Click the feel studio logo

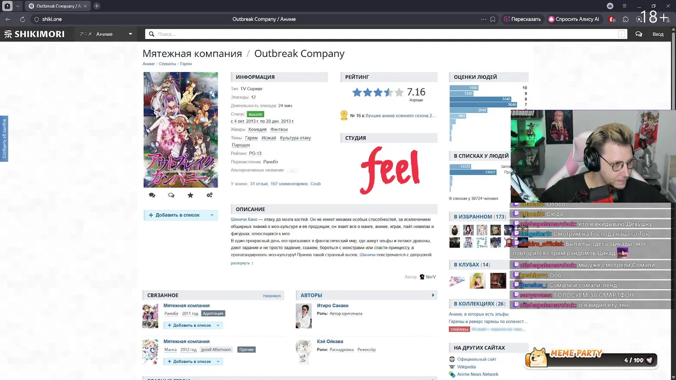point(389,170)
